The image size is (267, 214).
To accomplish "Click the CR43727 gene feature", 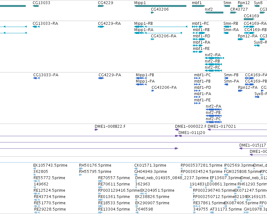I will (233, 13).
